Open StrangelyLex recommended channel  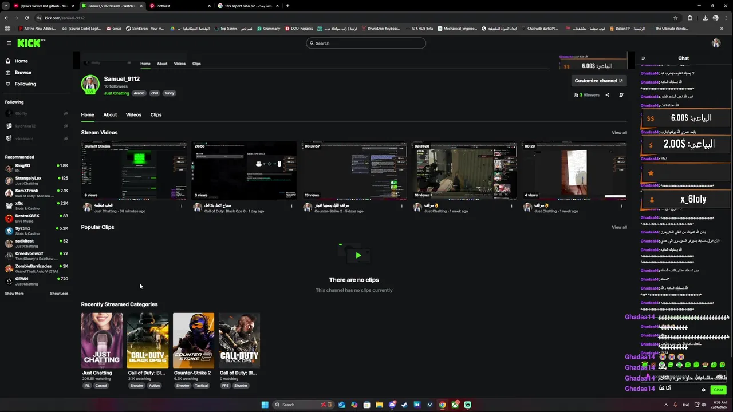pos(37,180)
